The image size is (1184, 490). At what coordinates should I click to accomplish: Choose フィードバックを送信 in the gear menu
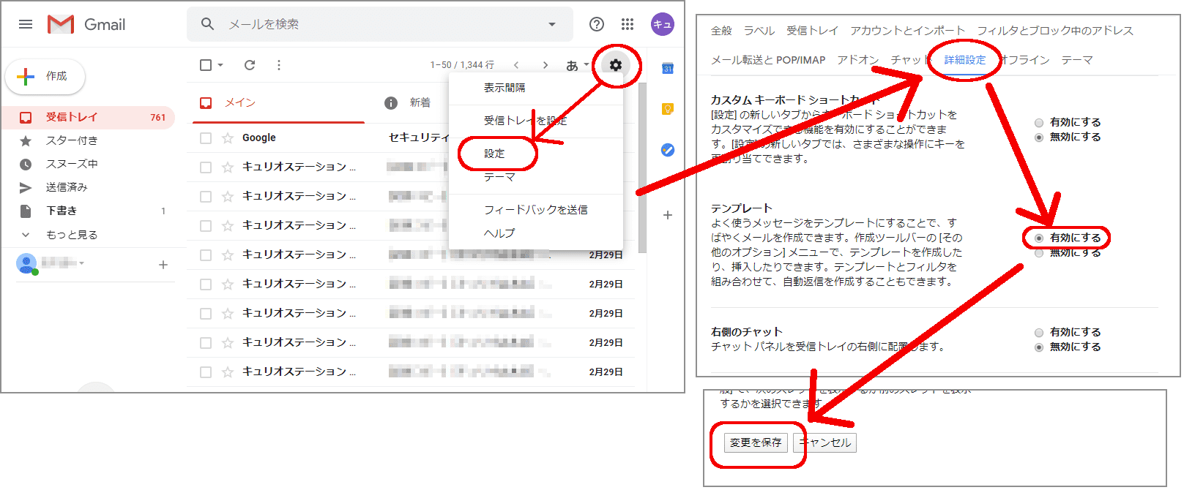tap(536, 210)
